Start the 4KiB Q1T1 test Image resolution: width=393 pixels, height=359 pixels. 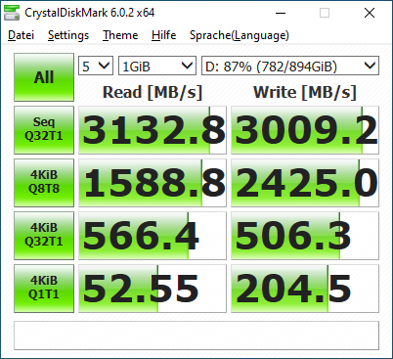[44, 289]
